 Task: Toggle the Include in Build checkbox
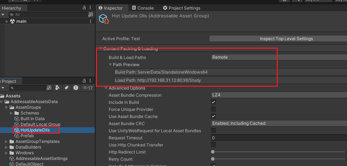(x=213, y=102)
